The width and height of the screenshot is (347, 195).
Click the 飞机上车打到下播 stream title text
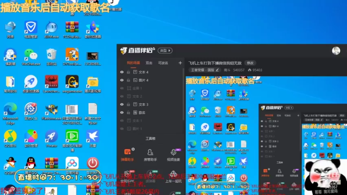(x=215, y=63)
